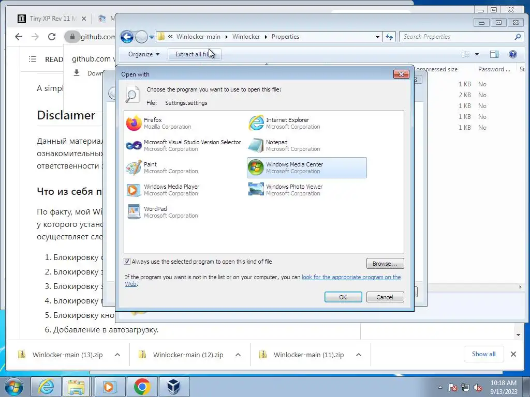
Task: Close the Open with dialog
Action: (x=401, y=74)
